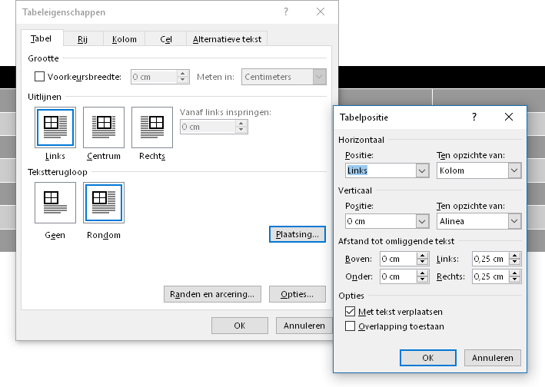Cancel Tabelpositie with Annuleren
545x387 pixels.
493,358
